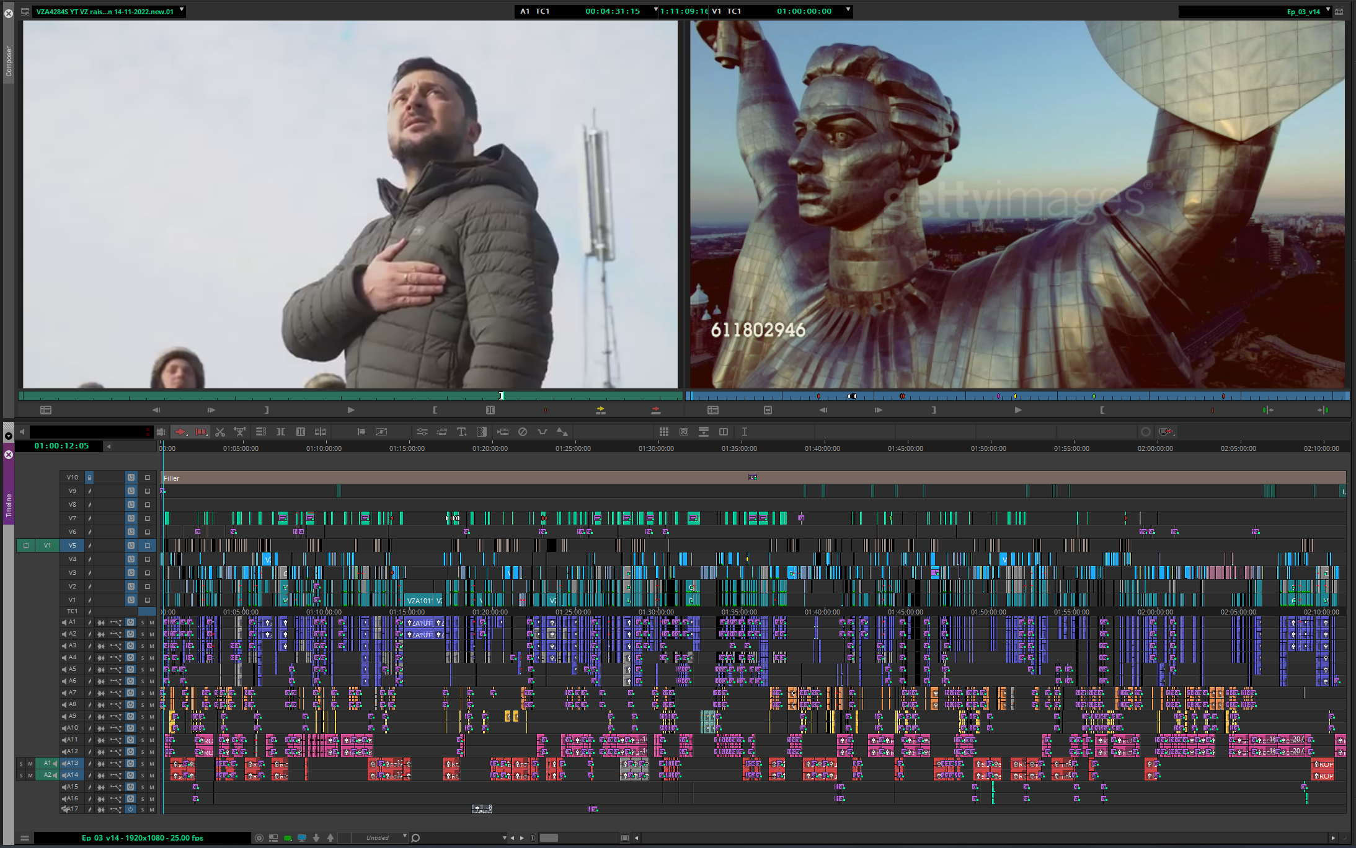Click the A14 track selector button

[x=72, y=775]
